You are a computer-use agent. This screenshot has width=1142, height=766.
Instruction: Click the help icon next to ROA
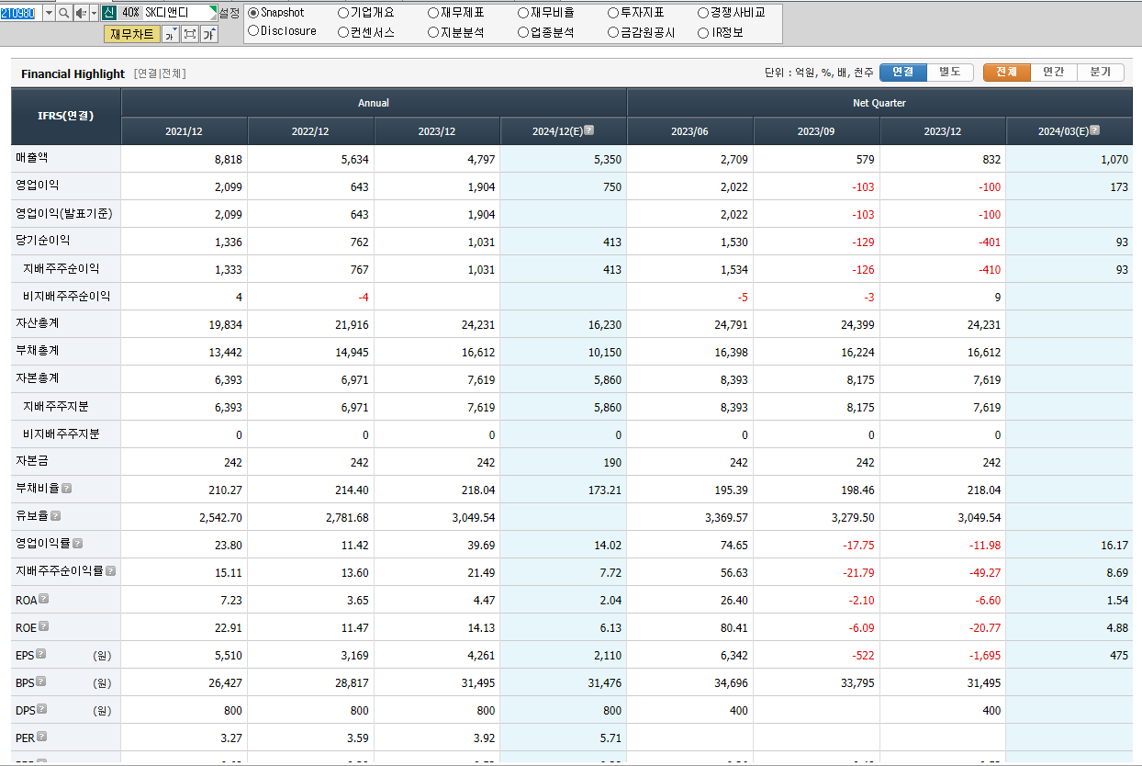[43, 599]
